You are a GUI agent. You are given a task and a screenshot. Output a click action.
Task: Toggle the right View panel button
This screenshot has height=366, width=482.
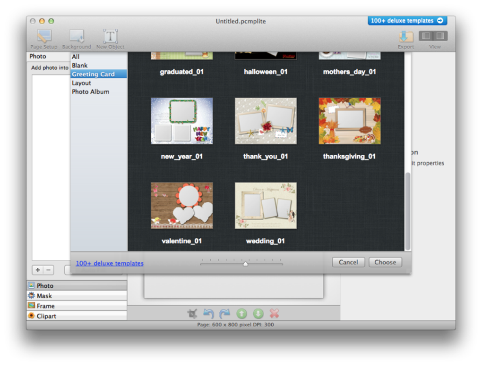(x=440, y=36)
